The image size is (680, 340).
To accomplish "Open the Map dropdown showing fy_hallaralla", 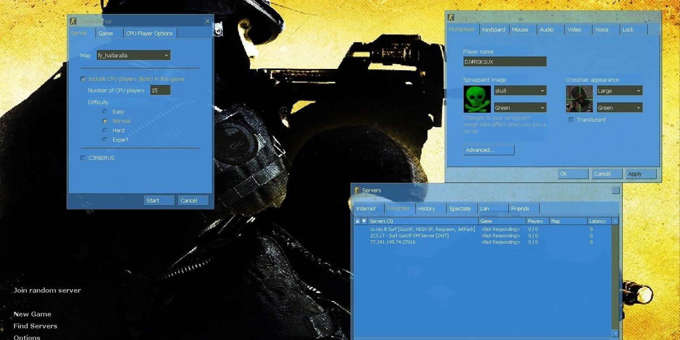I will click(x=133, y=55).
